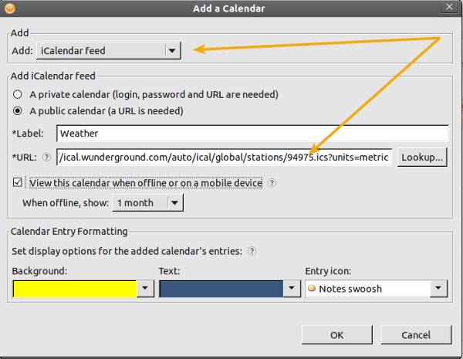Click the Notes swoosh entry icon image
This screenshot has height=359, width=463.
(312, 288)
